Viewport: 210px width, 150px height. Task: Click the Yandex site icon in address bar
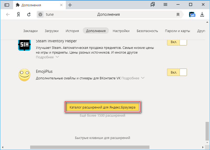point(40,14)
